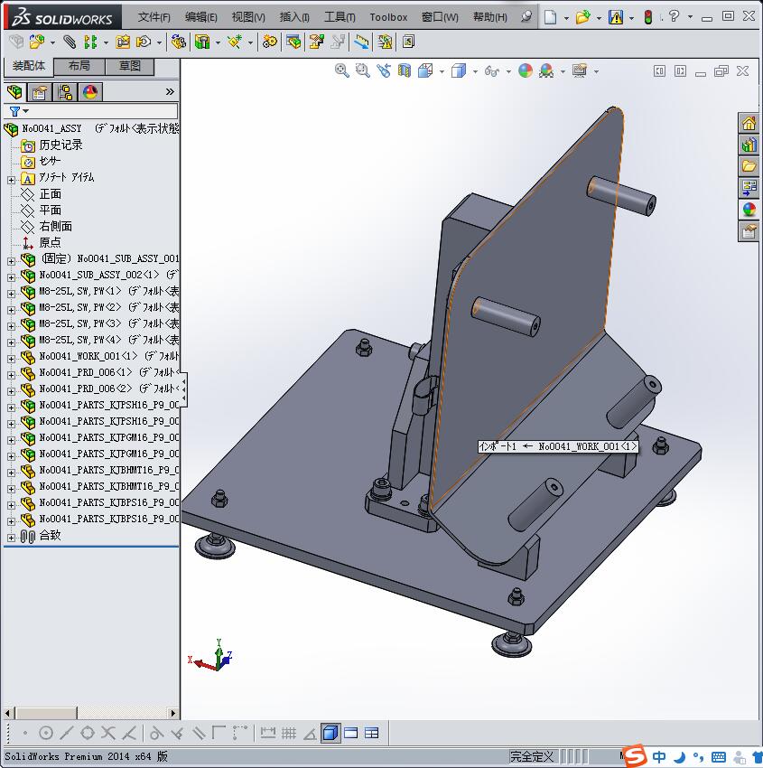Click the Sogou input method icon
Screen dimensions: 763x768
pos(636,756)
